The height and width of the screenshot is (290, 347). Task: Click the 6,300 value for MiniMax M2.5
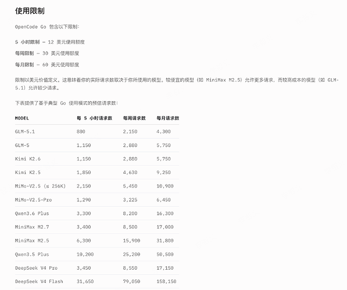84,241
